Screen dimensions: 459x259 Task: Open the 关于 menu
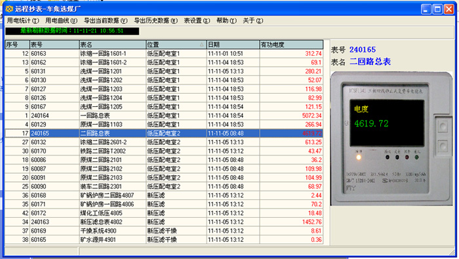point(253,20)
